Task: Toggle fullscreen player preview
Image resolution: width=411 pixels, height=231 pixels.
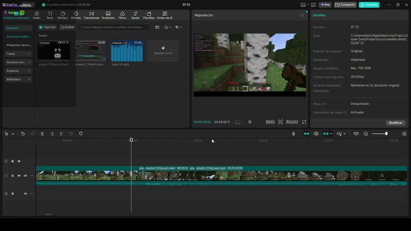Action: (x=304, y=122)
